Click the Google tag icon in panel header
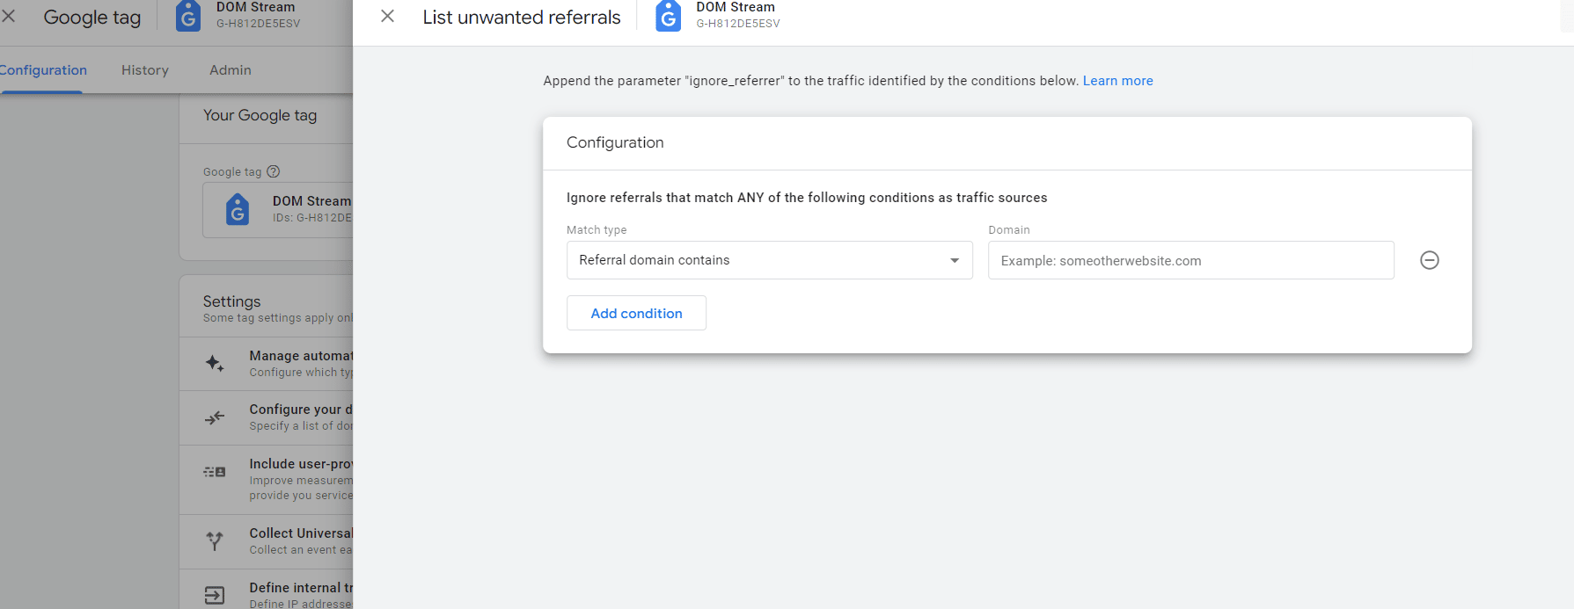Image resolution: width=1574 pixels, height=609 pixels. 669,17
